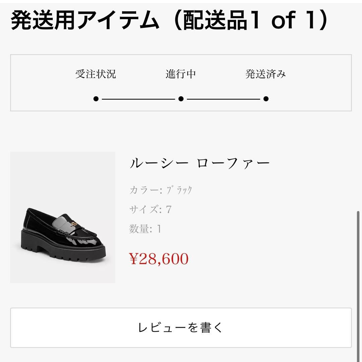Click the first tracker line segment
Screen dimensions: 362x362
point(139,98)
